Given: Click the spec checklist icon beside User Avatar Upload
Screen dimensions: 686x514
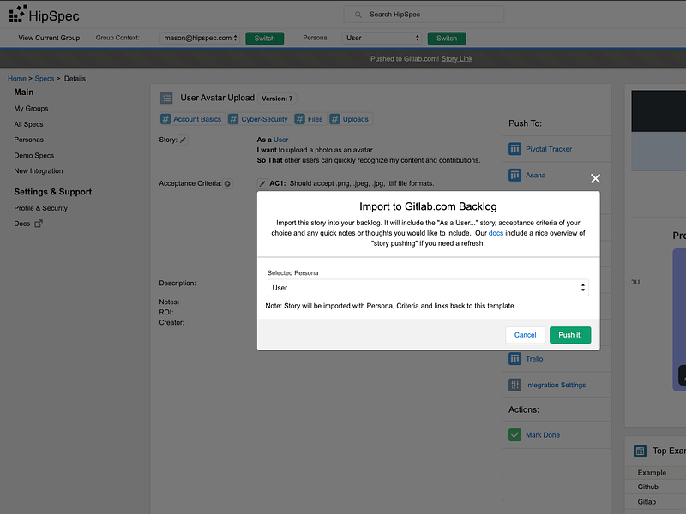Looking at the screenshot, I should 166,98.
